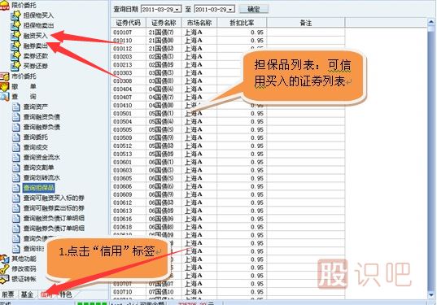Select the 担保物卖出 collateral sell icon
The image size is (437, 305).
click(x=16, y=25)
